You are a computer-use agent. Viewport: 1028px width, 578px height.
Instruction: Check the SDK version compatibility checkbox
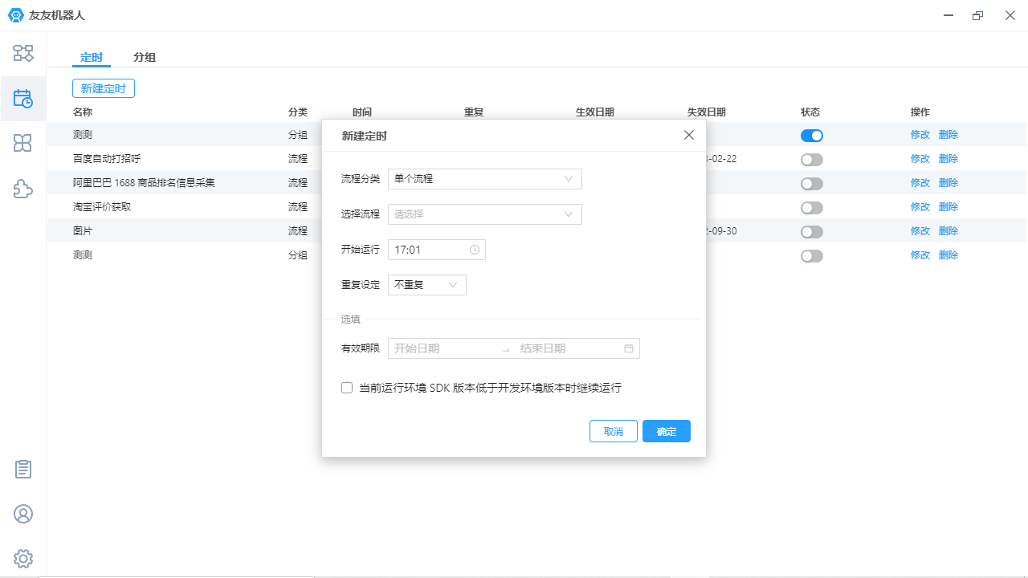346,387
